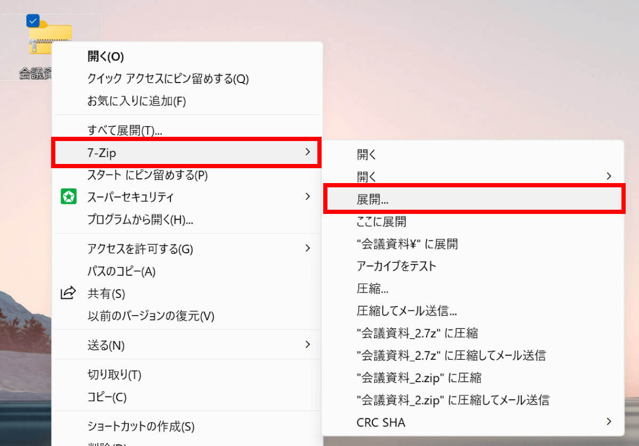
Task: Expand the arrow beside スーパーセキュリティ
Action: click(x=307, y=196)
